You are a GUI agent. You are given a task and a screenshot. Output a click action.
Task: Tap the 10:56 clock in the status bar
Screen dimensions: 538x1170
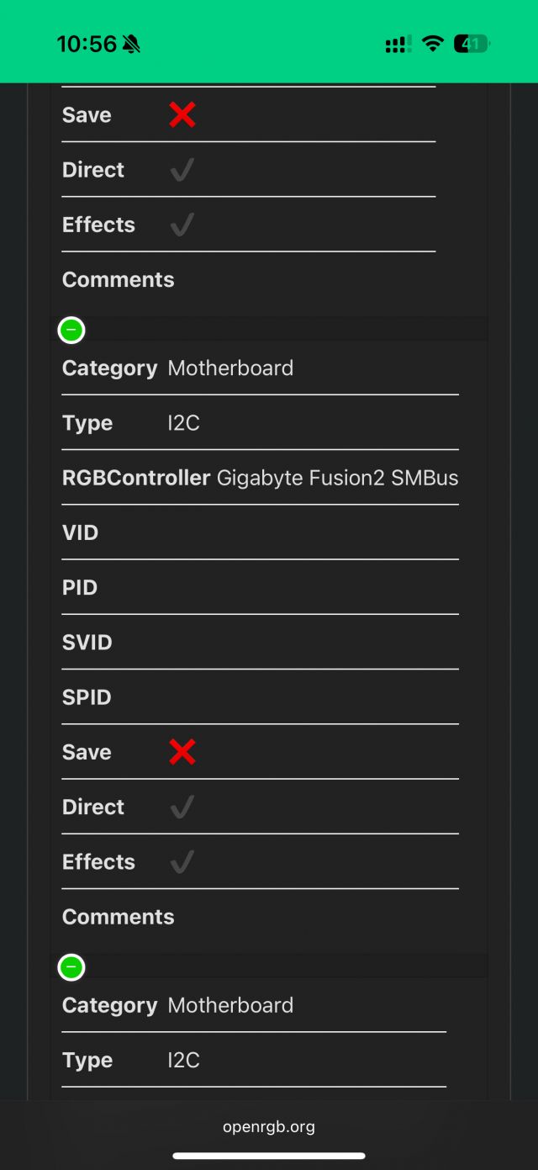(87, 44)
